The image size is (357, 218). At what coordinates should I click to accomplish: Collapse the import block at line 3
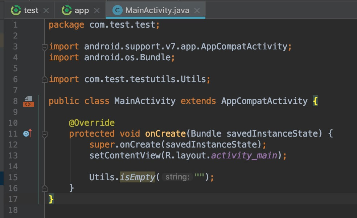tap(44, 47)
